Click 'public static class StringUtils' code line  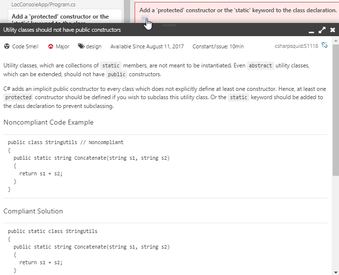coord(53,231)
